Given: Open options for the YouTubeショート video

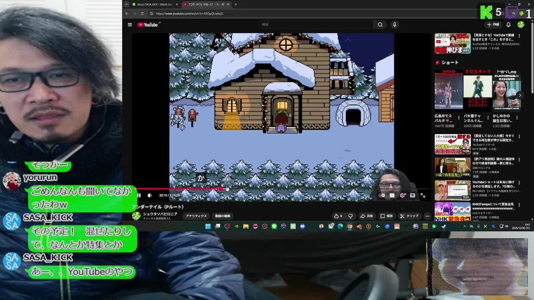Looking at the screenshot, I should 519,182.
